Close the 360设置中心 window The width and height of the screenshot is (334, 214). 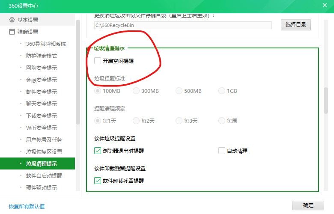(x=325, y=5)
